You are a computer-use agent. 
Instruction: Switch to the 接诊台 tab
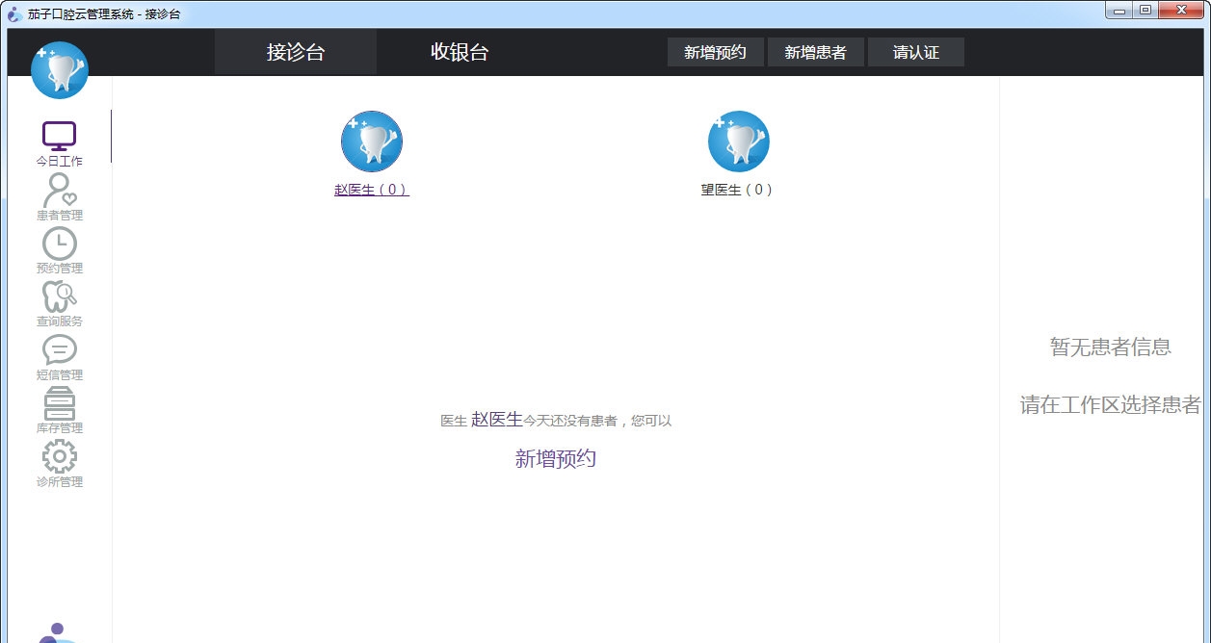pos(295,52)
